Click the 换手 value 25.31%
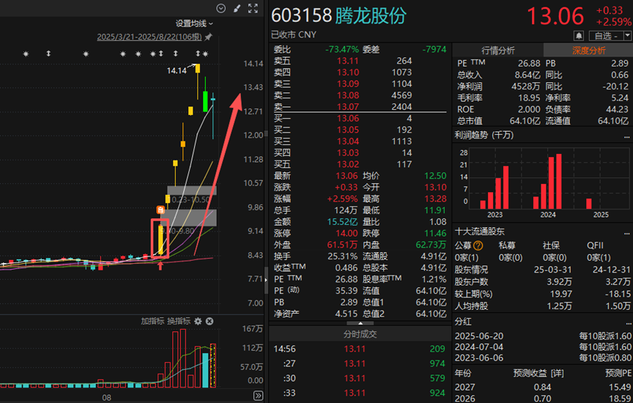 [342, 256]
